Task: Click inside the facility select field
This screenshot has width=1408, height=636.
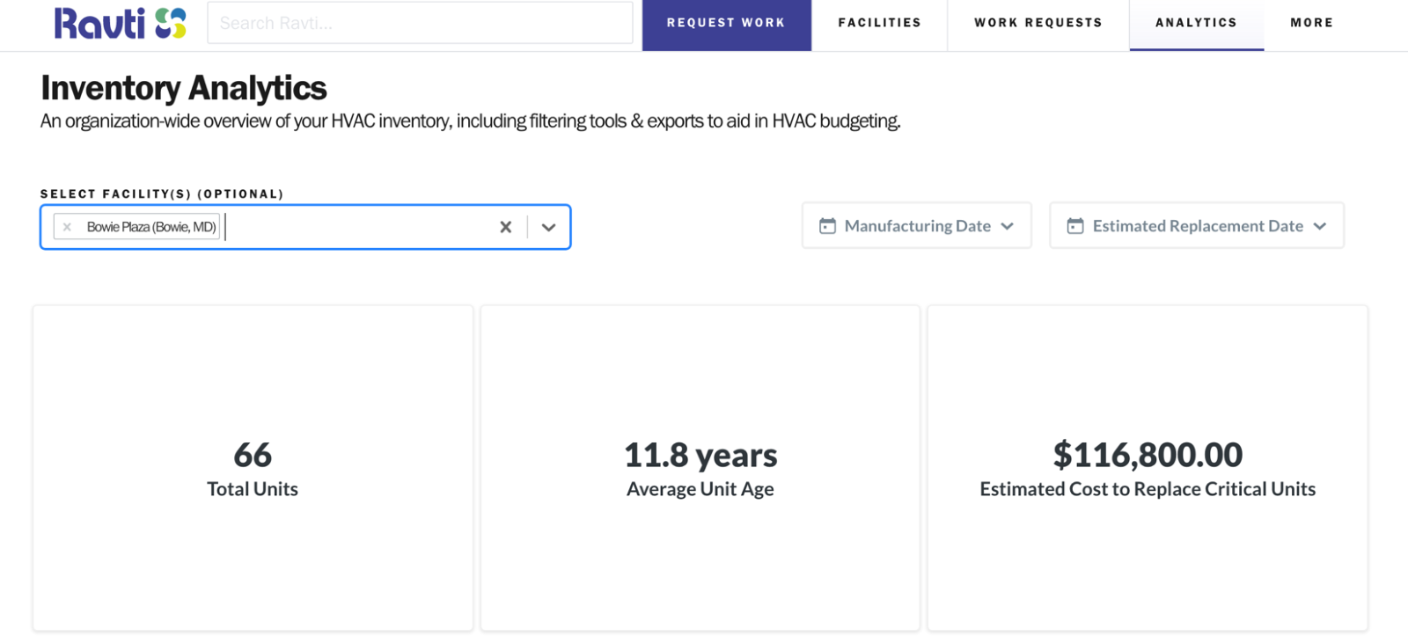Action: pyautogui.click(x=361, y=227)
